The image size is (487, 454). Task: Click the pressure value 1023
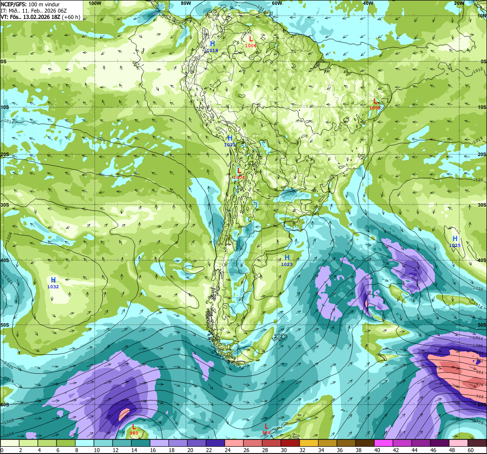coord(287,264)
